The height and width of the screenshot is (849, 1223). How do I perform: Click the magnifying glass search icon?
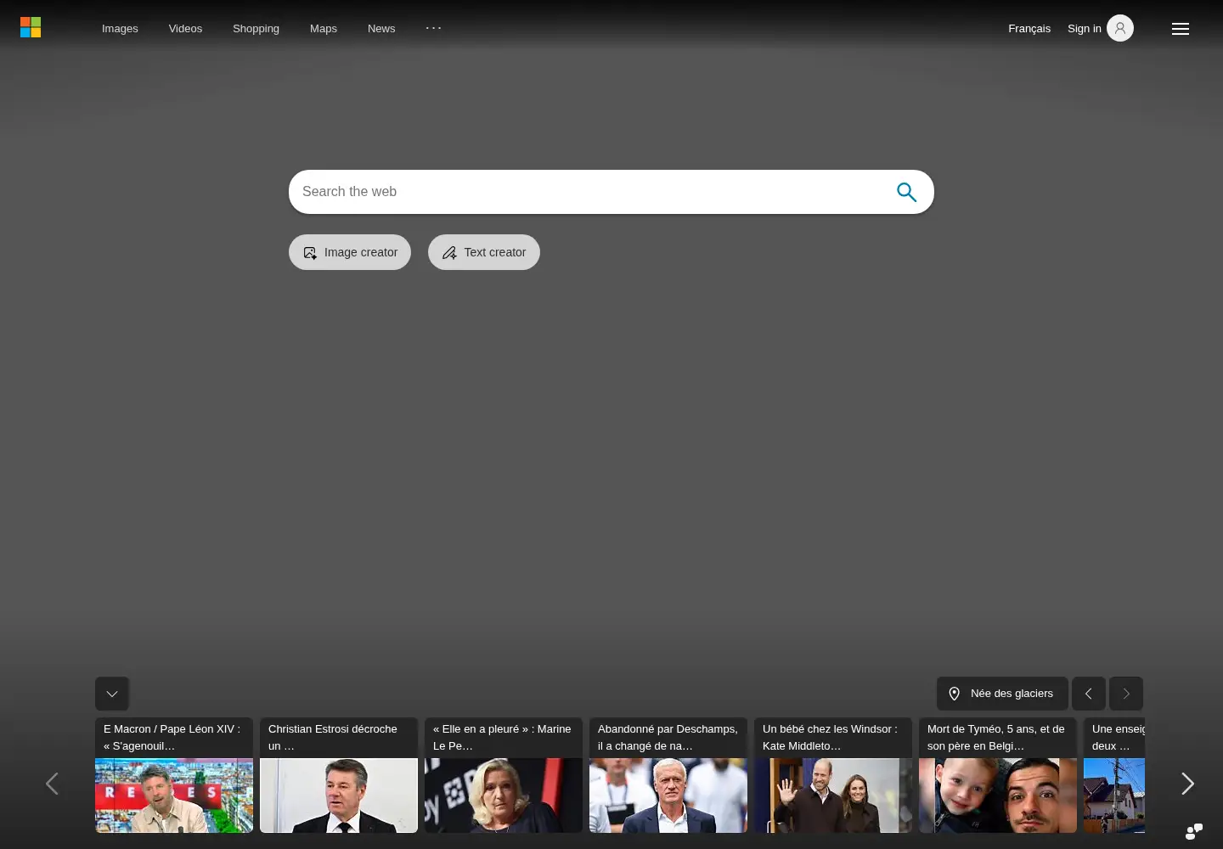click(906, 192)
